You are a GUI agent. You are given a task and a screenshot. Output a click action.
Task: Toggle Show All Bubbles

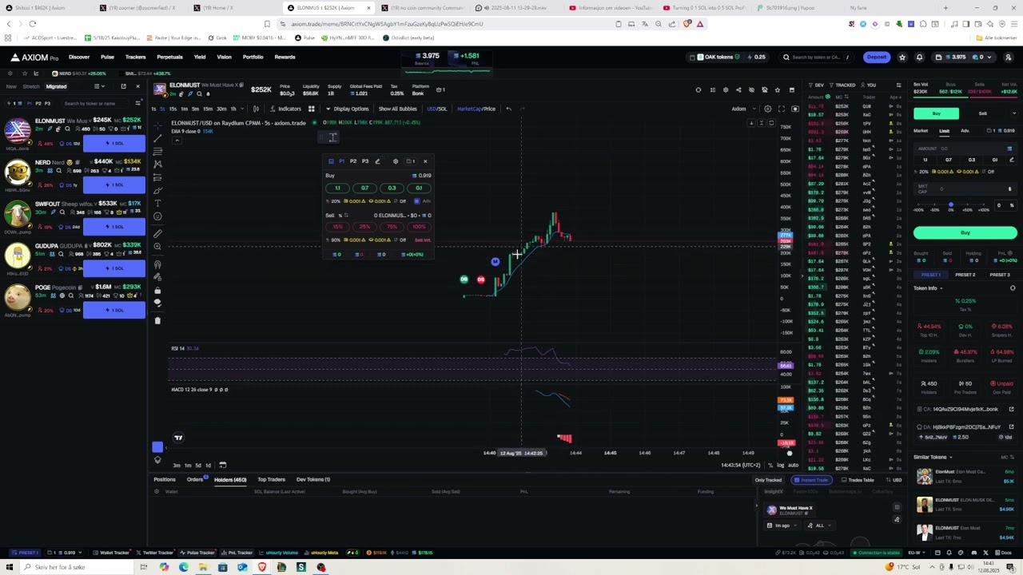[x=397, y=109]
